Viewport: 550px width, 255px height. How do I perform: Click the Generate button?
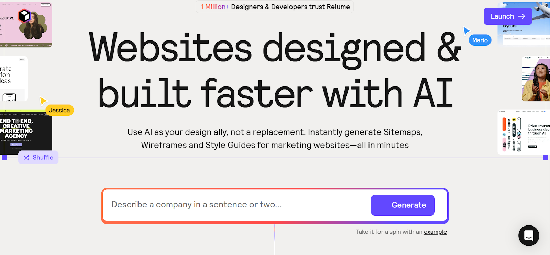pyautogui.click(x=403, y=205)
